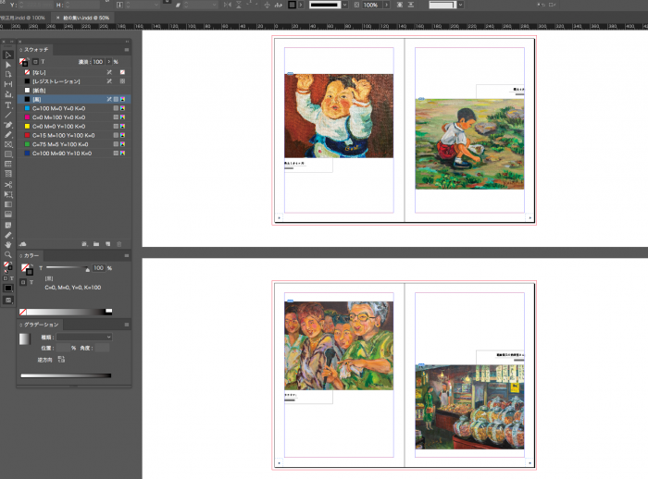
Task: Click the グラデーション panel tab
Action: (x=42, y=325)
